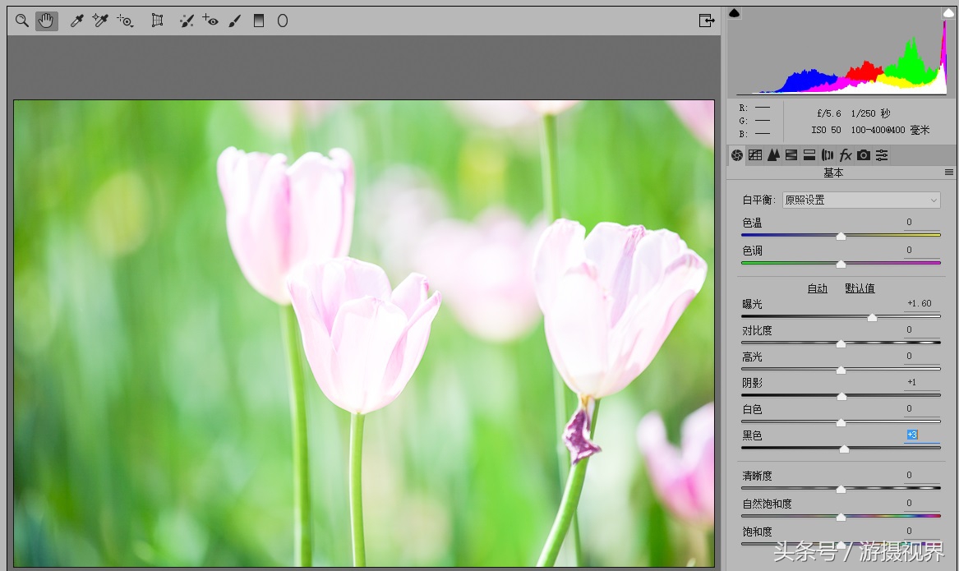Open the 白平衡 (white balance) dropdown
The height and width of the screenshot is (571, 959).
tap(860, 200)
